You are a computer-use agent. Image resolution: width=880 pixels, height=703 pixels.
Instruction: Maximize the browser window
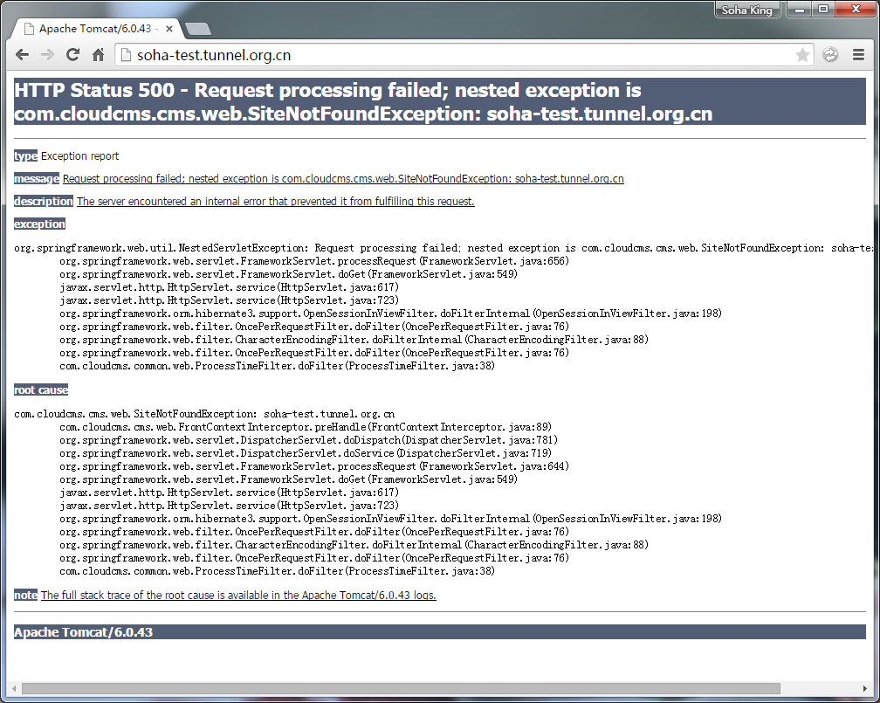coord(823,9)
